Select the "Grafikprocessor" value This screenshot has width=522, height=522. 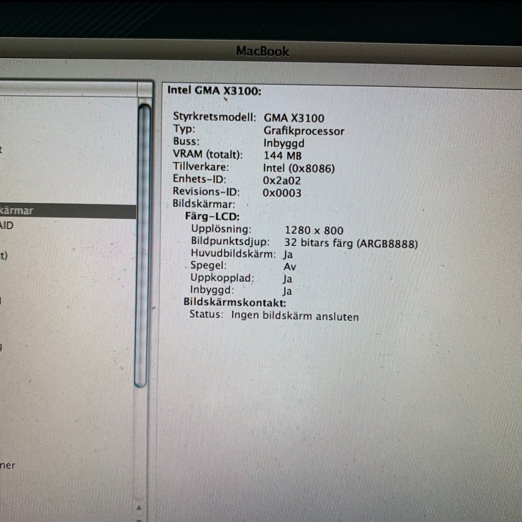tap(303, 131)
